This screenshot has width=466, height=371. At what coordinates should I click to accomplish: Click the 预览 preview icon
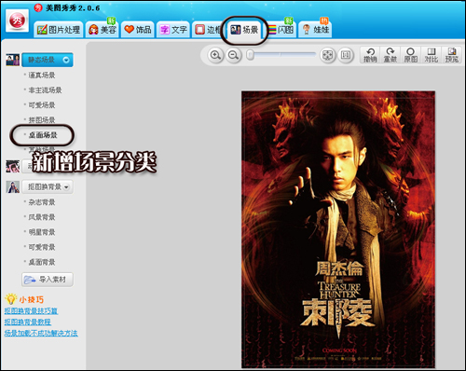click(452, 55)
